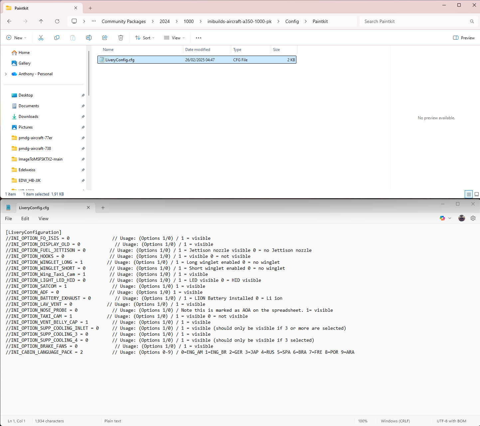Click the New button in Explorer
The image size is (480, 426).
16,38
